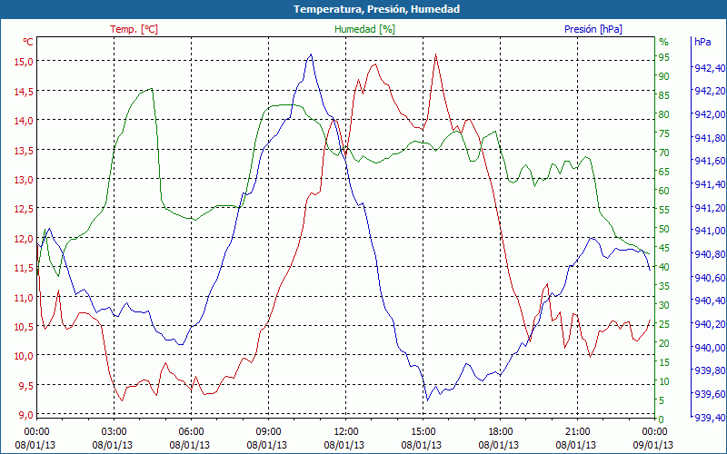Click '939,40' on the pressure axis
Image resolution: width=727 pixels, height=454 pixels.
point(710,418)
